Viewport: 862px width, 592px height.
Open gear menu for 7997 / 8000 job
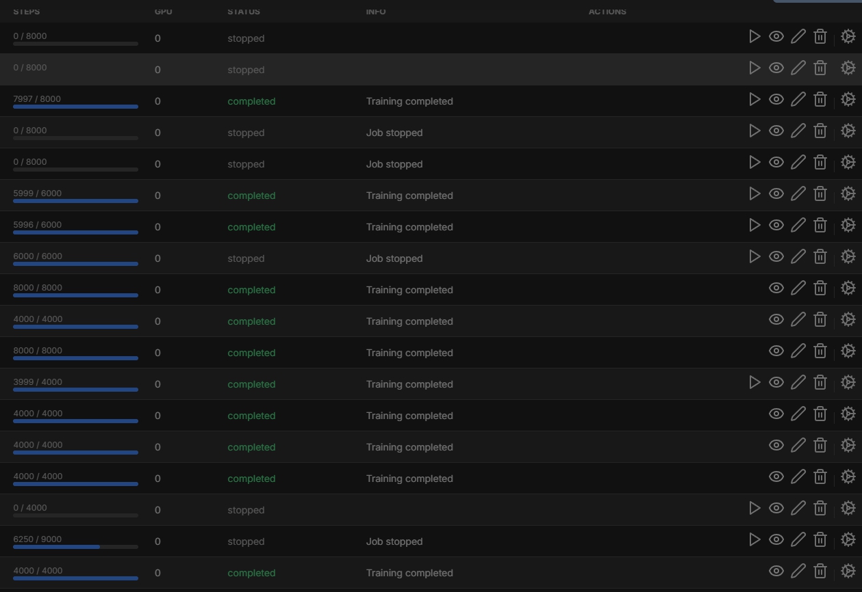848,99
